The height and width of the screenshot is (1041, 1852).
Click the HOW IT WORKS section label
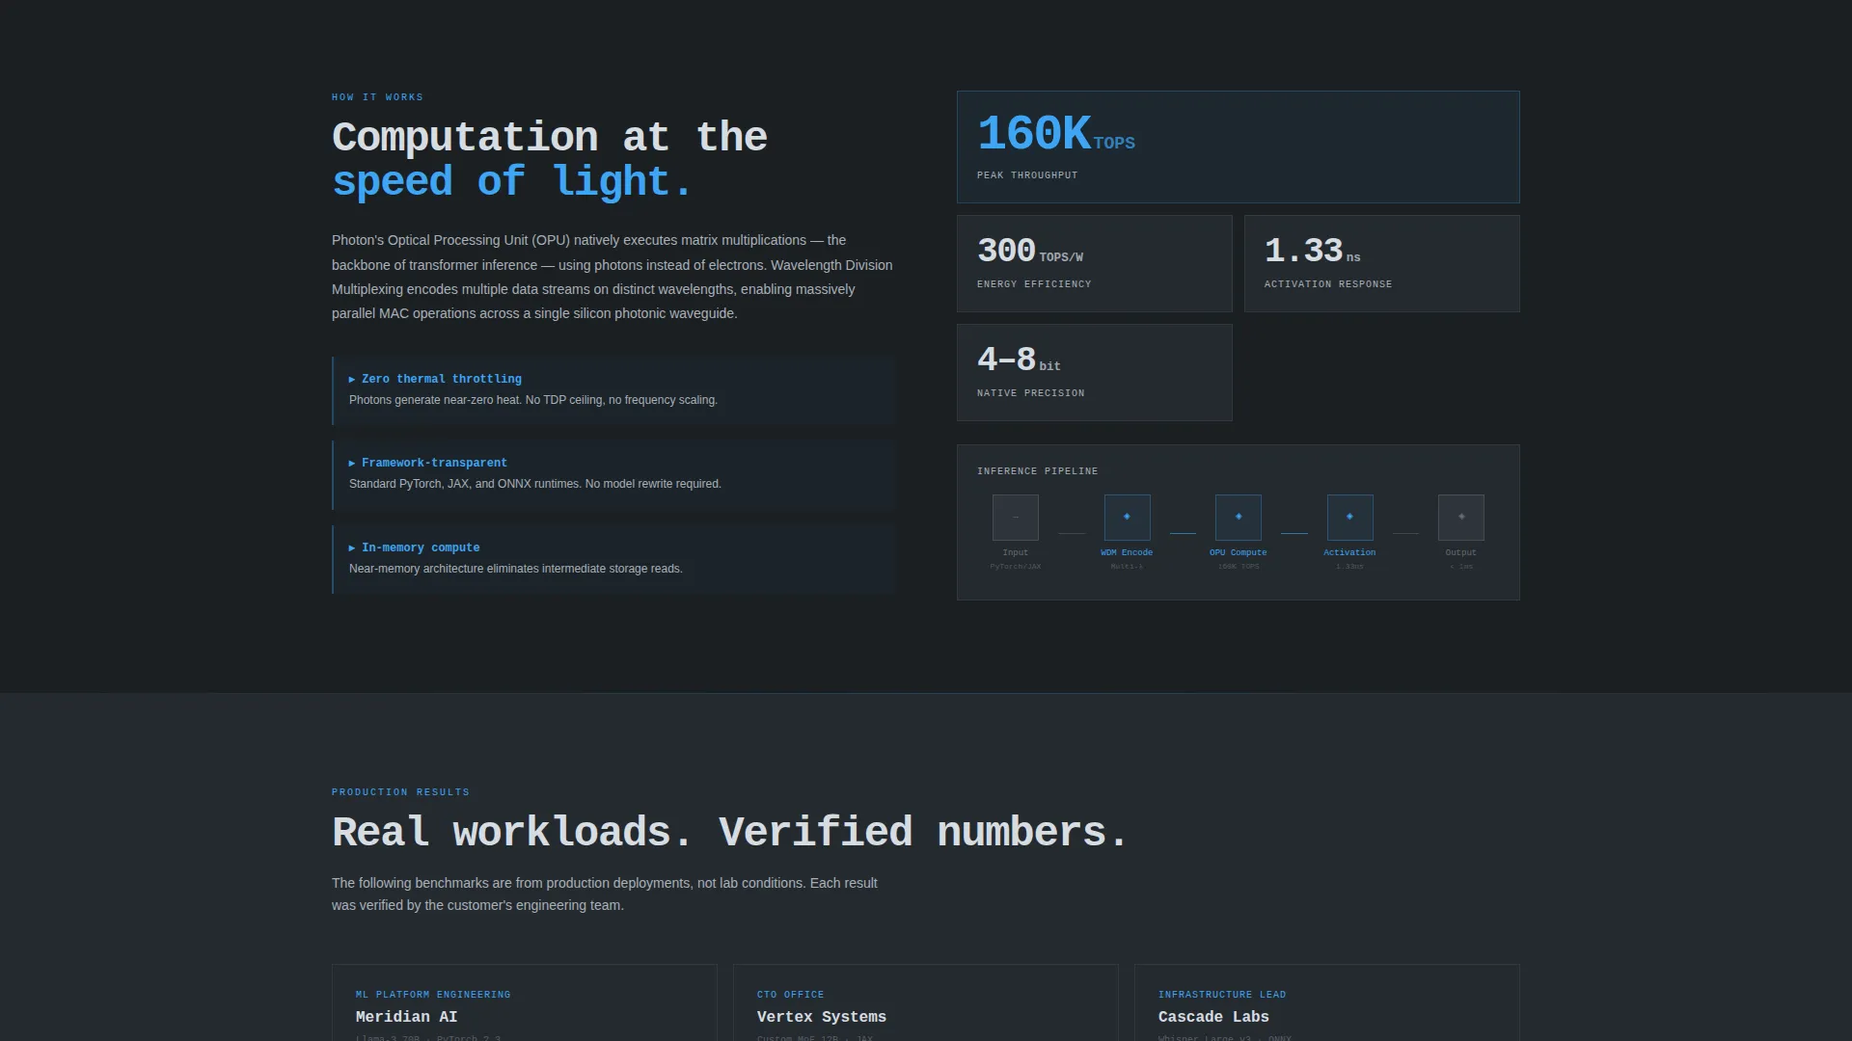click(377, 97)
